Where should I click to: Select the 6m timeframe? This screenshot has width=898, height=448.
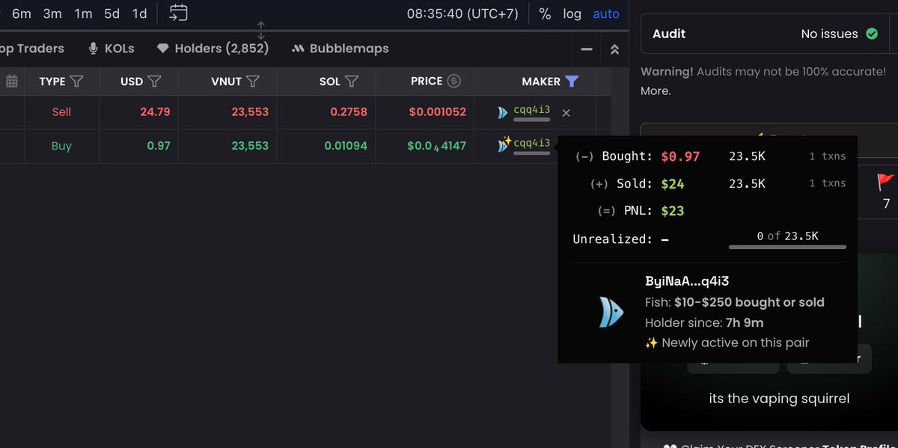(22, 13)
